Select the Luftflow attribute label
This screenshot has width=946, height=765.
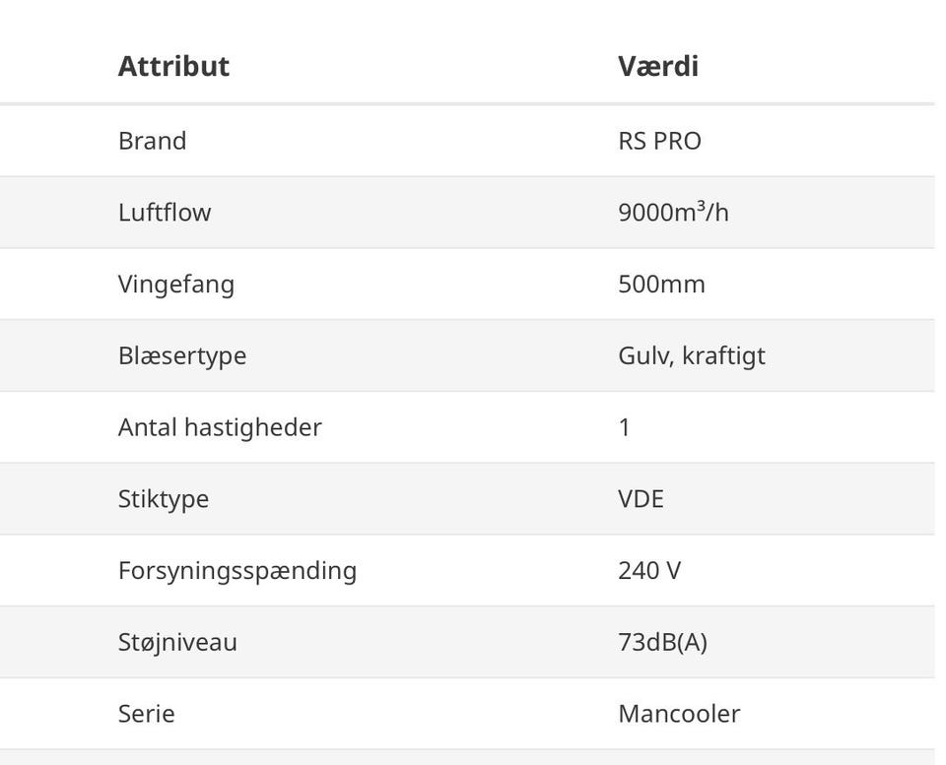pyautogui.click(x=165, y=213)
